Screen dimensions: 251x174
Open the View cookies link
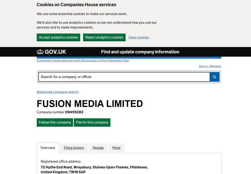pyautogui.click(x=139, y=37)
